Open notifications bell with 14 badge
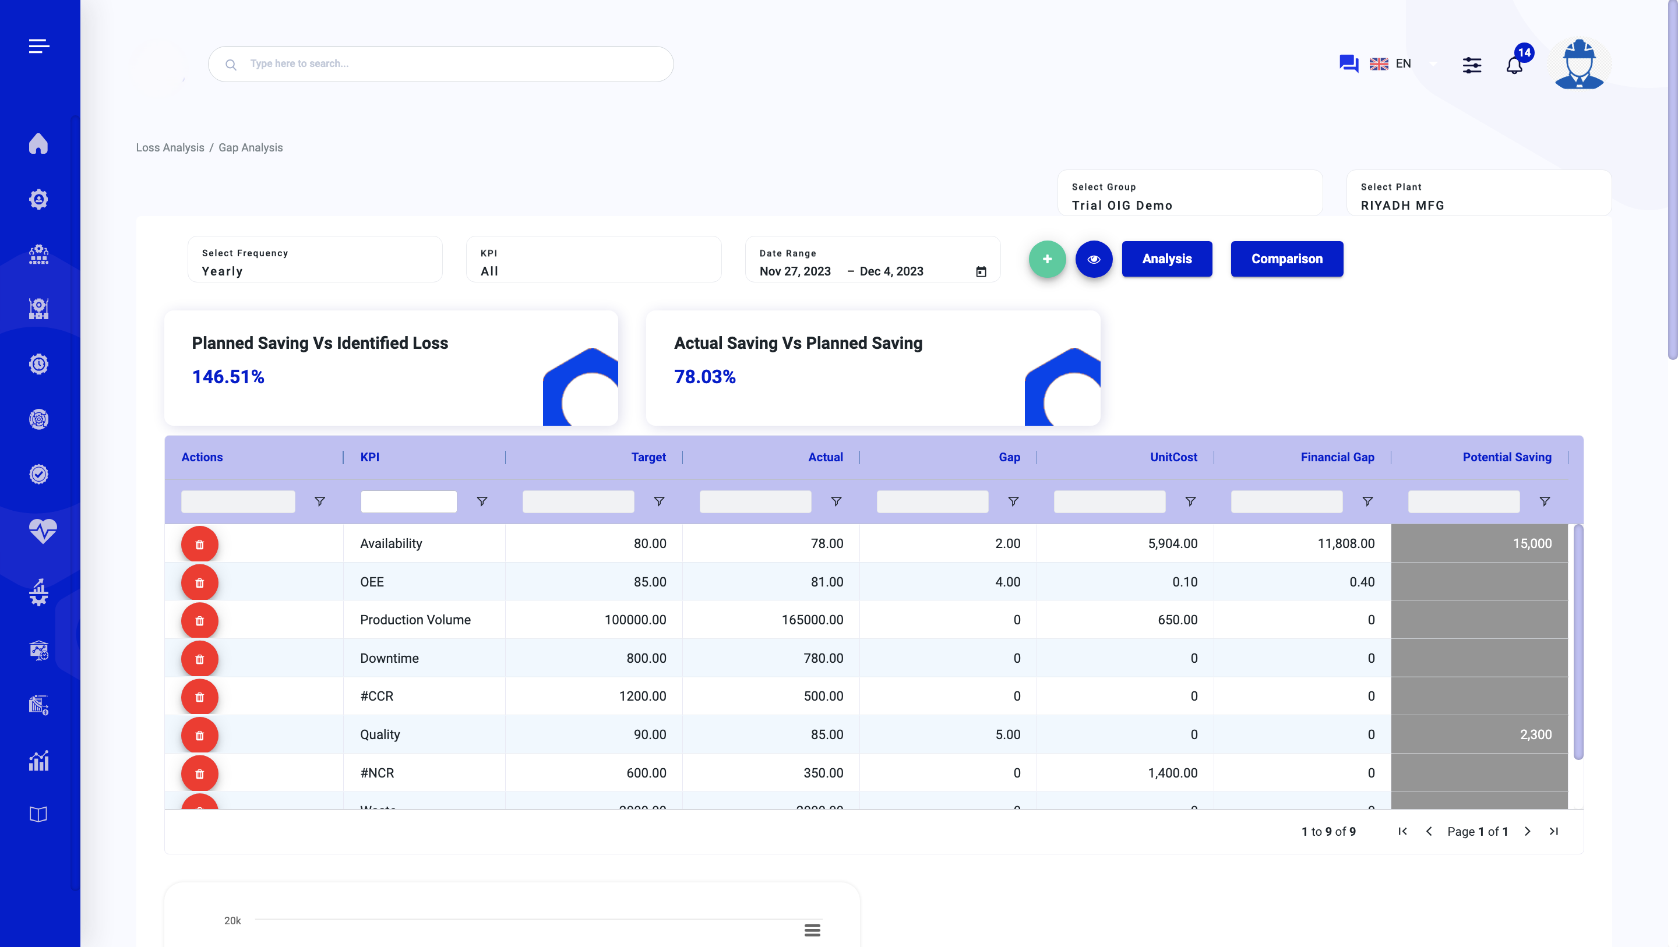 (1515, 65)
